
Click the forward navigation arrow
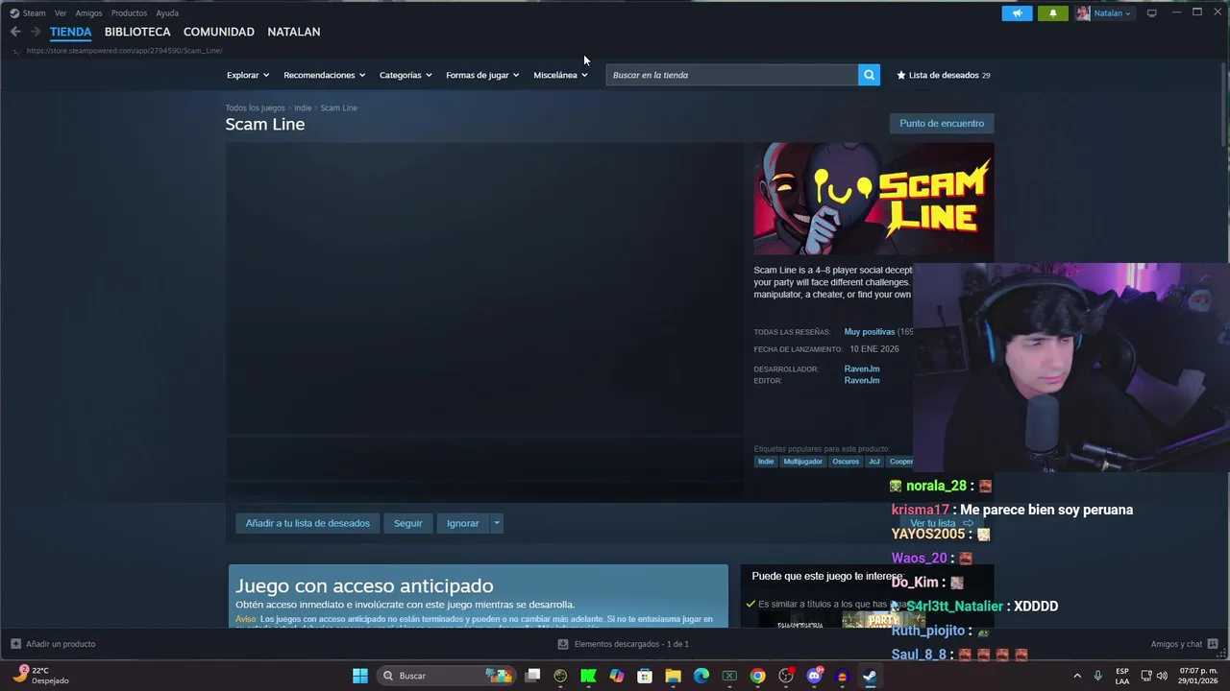click(36, 32)
